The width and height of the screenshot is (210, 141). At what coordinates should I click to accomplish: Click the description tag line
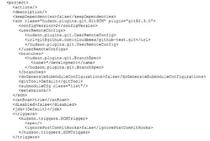30,12
